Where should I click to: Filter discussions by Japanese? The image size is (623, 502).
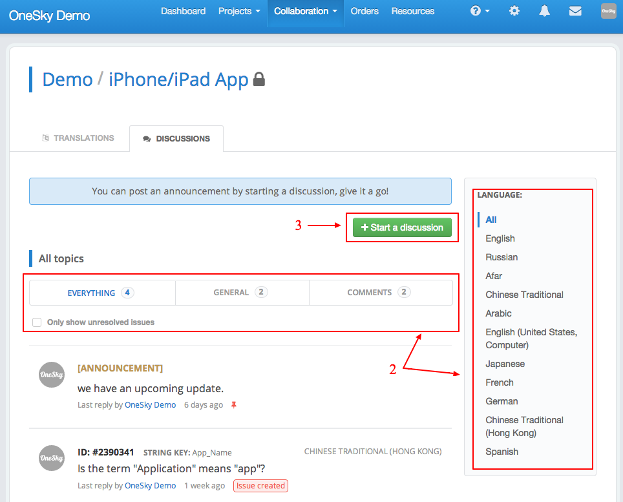tap(505, 364)
